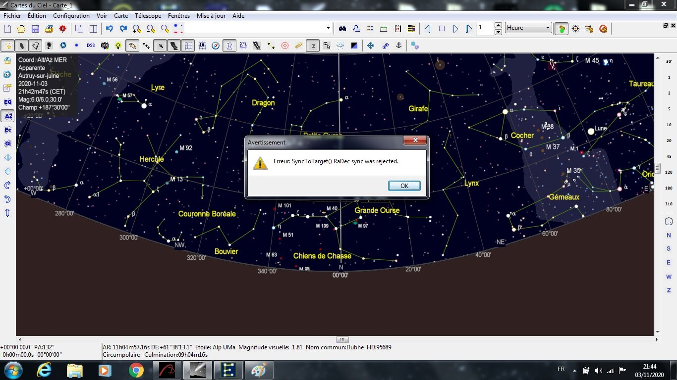Open the Édition menu
The width and height of the screenshot is (677, 380).
click(37, 16)
